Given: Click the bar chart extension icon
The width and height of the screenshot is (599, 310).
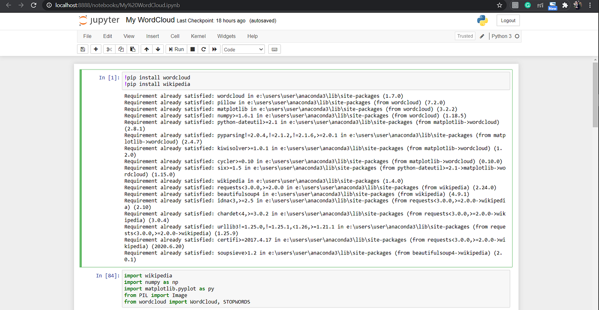Looking at the screenshot, I should [x=540, y=5].
